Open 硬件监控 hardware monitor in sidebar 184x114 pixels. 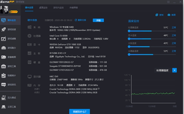click(x=10, y=20)
